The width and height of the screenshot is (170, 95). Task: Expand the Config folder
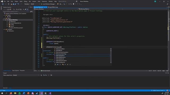(7, 25)
